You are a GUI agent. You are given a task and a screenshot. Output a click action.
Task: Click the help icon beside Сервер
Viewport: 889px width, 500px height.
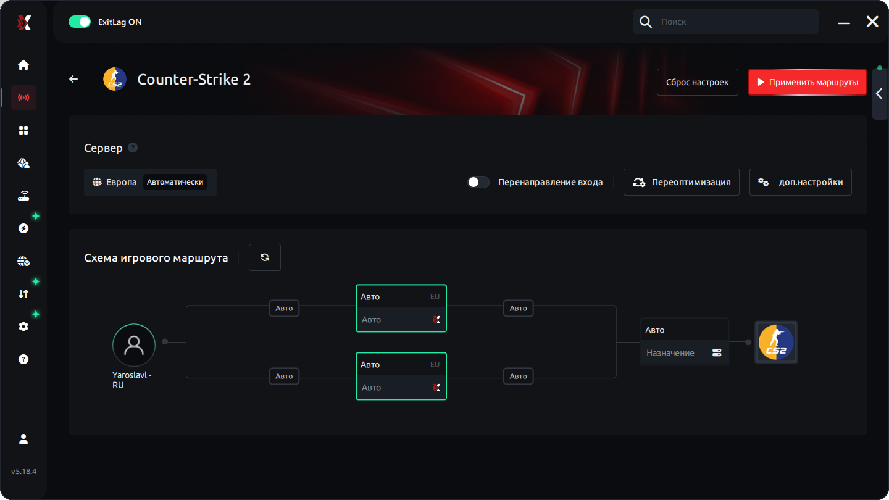pos(133,148)
